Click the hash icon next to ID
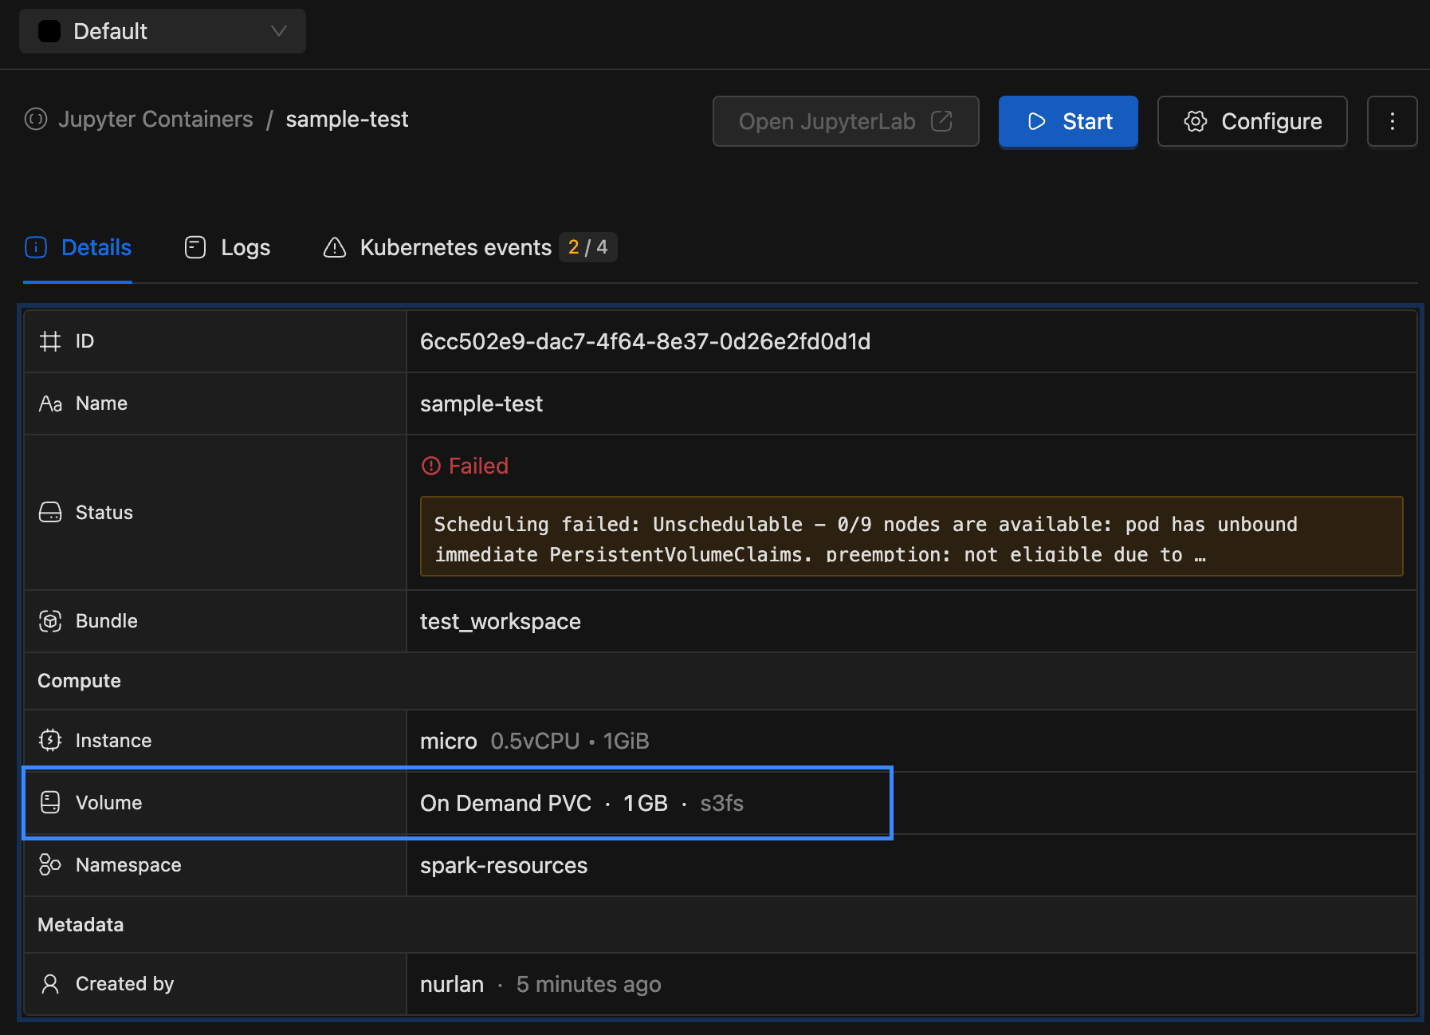Viewport: 1430px width, 1035px height. [x=50, y=341]
